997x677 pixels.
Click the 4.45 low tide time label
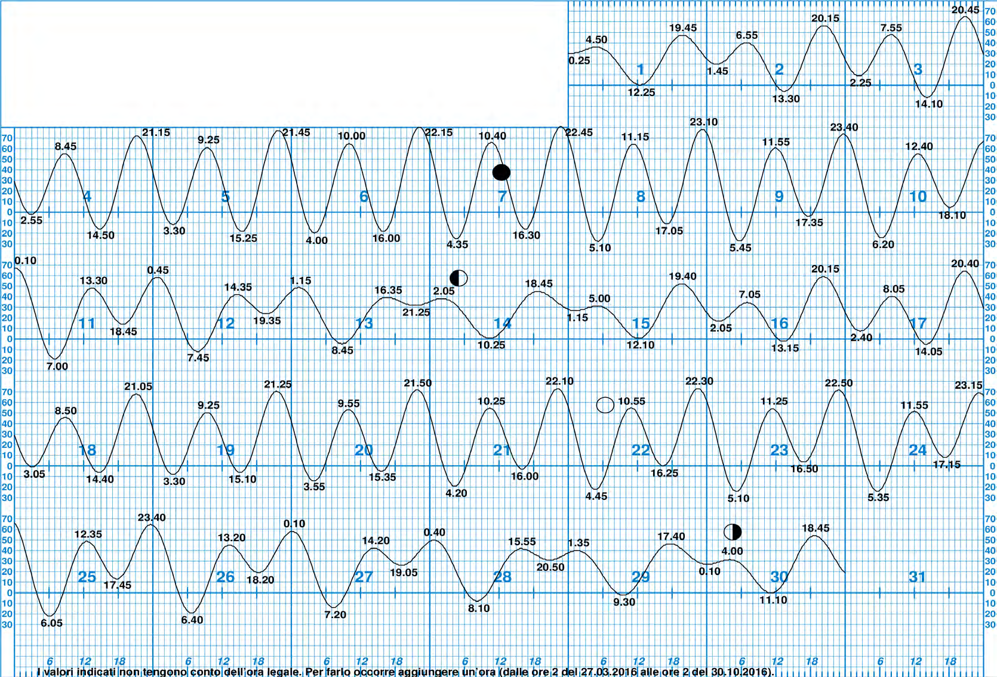596,496
